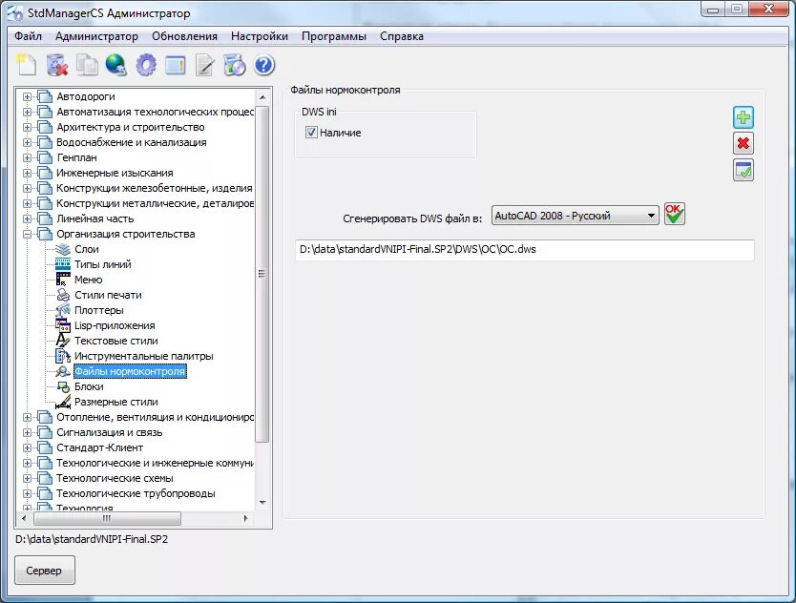Select the Файлы нормоконтроля tree node
This screenshot has height=603, width=796.
(x=130, y=371)
